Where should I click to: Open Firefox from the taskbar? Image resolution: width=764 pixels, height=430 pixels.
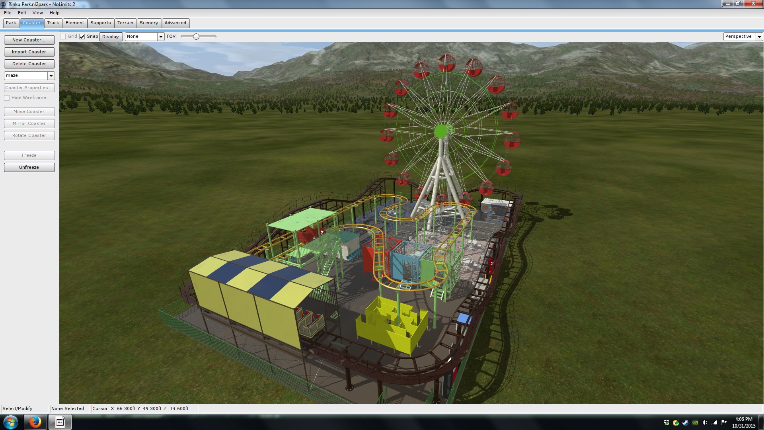(35, 422)
